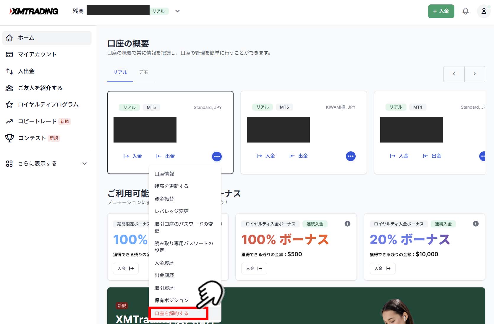Select 保有ポジション from the menu

click(185, 300)
